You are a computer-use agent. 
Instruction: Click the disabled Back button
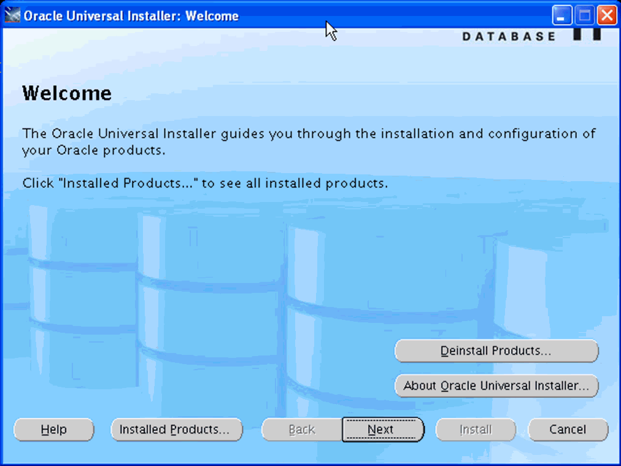pos(302,430)
